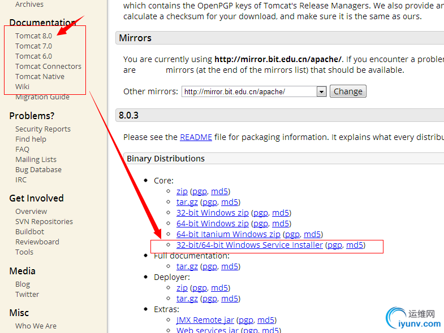This screenshot has height=333, width=444.
Task: Open the Tools sidebar link
Action: 24,252
